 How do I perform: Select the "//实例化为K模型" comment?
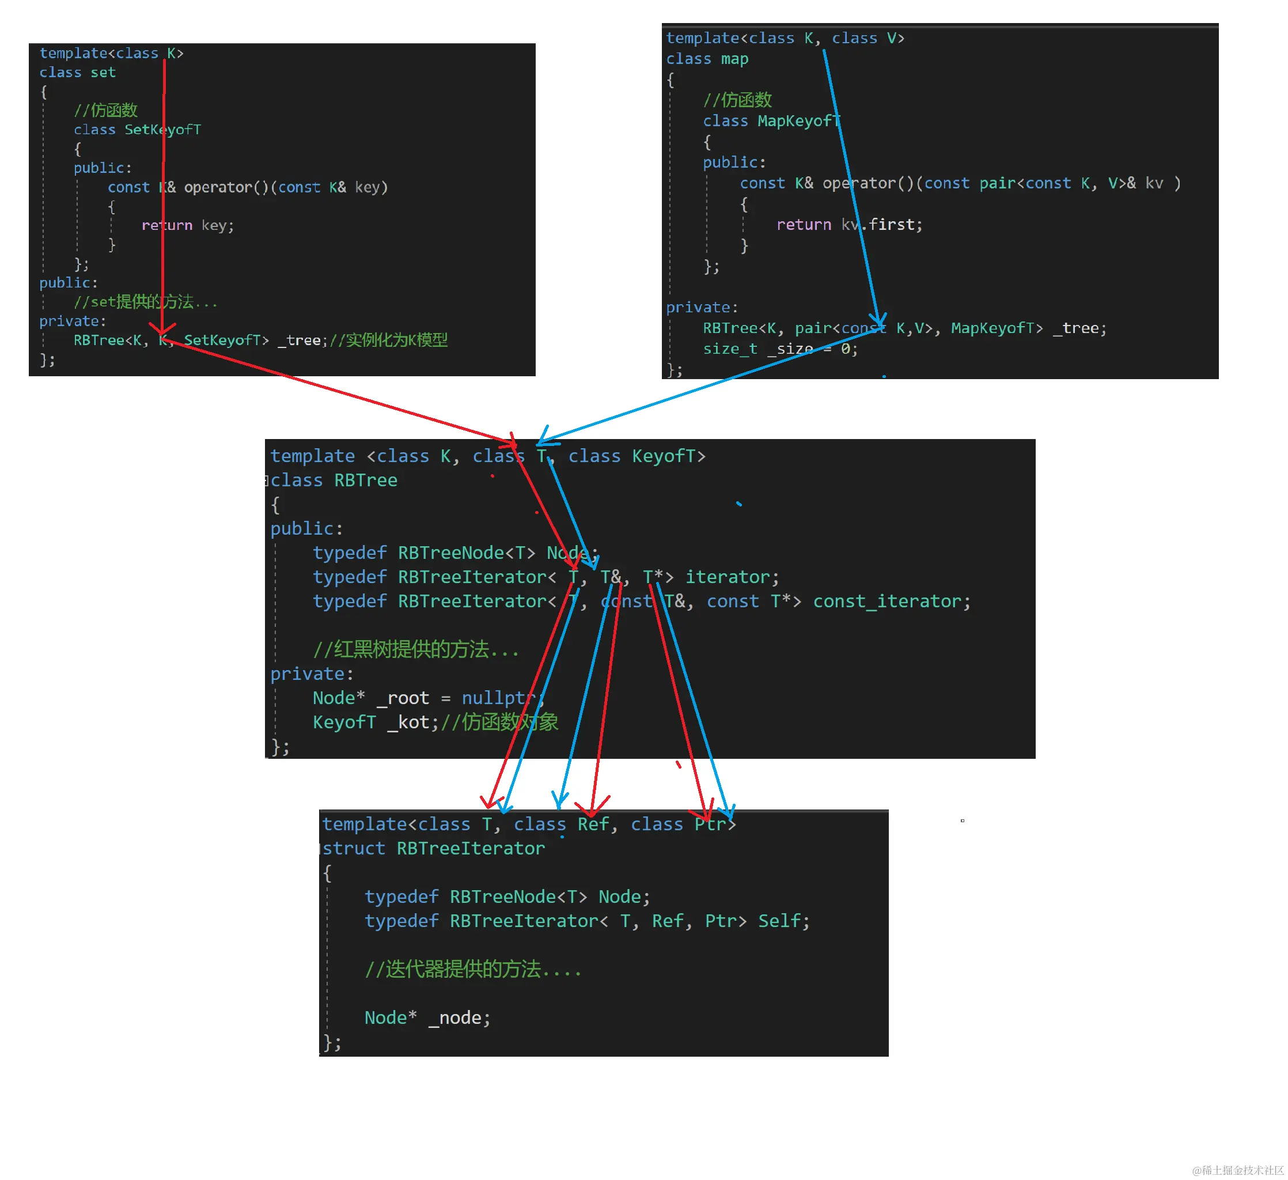click(x=388, y=340)
